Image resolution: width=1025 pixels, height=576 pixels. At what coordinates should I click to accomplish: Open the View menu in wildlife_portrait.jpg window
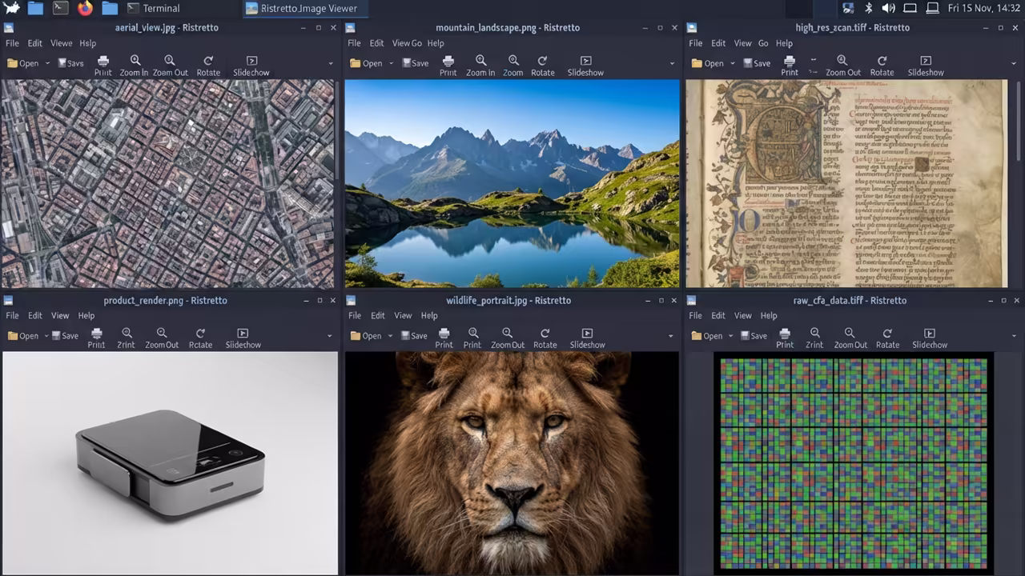403,316
